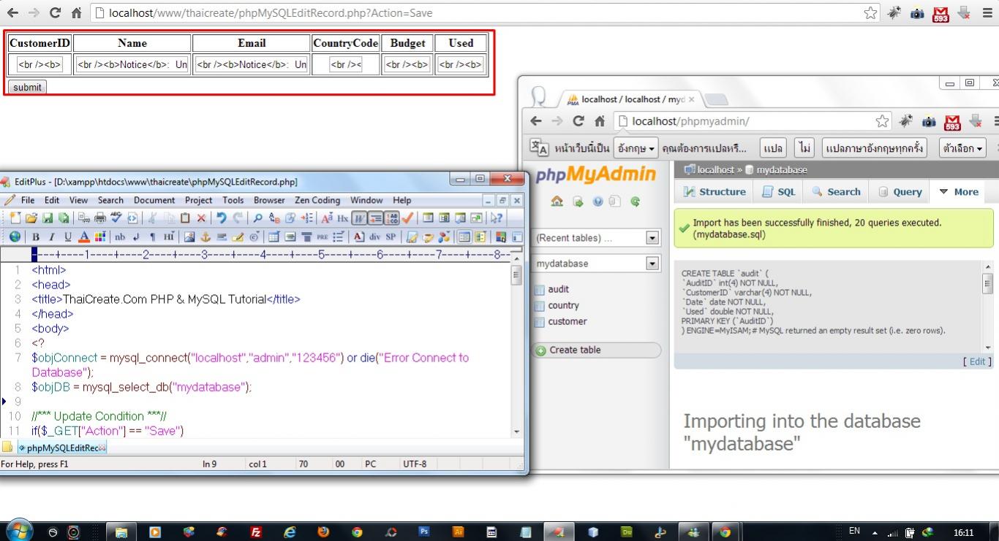The image size is (999, 541).
Task: Toggle line number icon in EditPlus toolbar
Action: point(391,218)
